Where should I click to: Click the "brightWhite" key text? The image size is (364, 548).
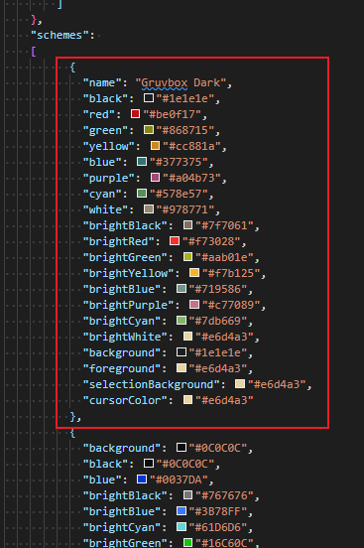(x=125, y=337)
